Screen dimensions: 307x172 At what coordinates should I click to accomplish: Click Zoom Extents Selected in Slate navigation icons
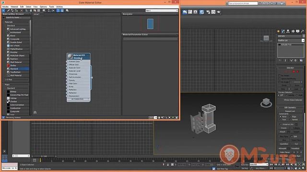tap(173, 118)
